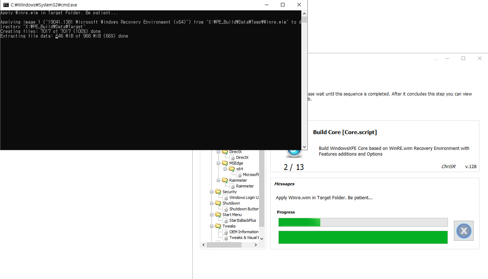Click the Windows Login script gear icon
488x279 pixels.
[x=226, y=198]
